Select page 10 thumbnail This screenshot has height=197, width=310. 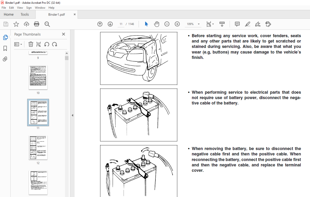[38, 78]
